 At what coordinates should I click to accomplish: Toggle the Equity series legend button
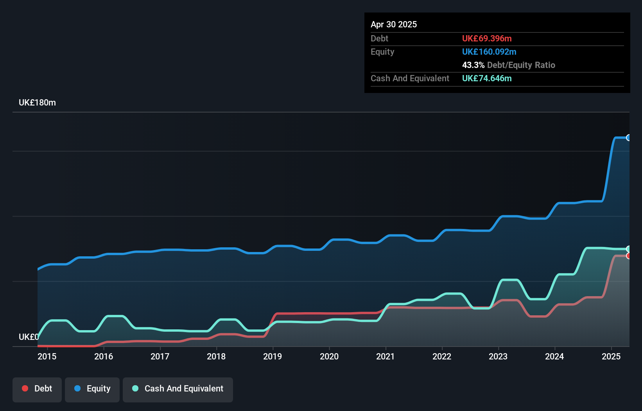[x=92, y=389]
